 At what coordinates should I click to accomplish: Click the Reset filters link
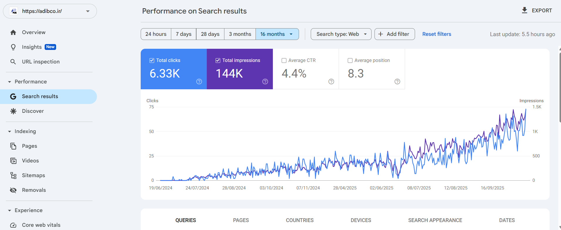(x=436, y=34)
